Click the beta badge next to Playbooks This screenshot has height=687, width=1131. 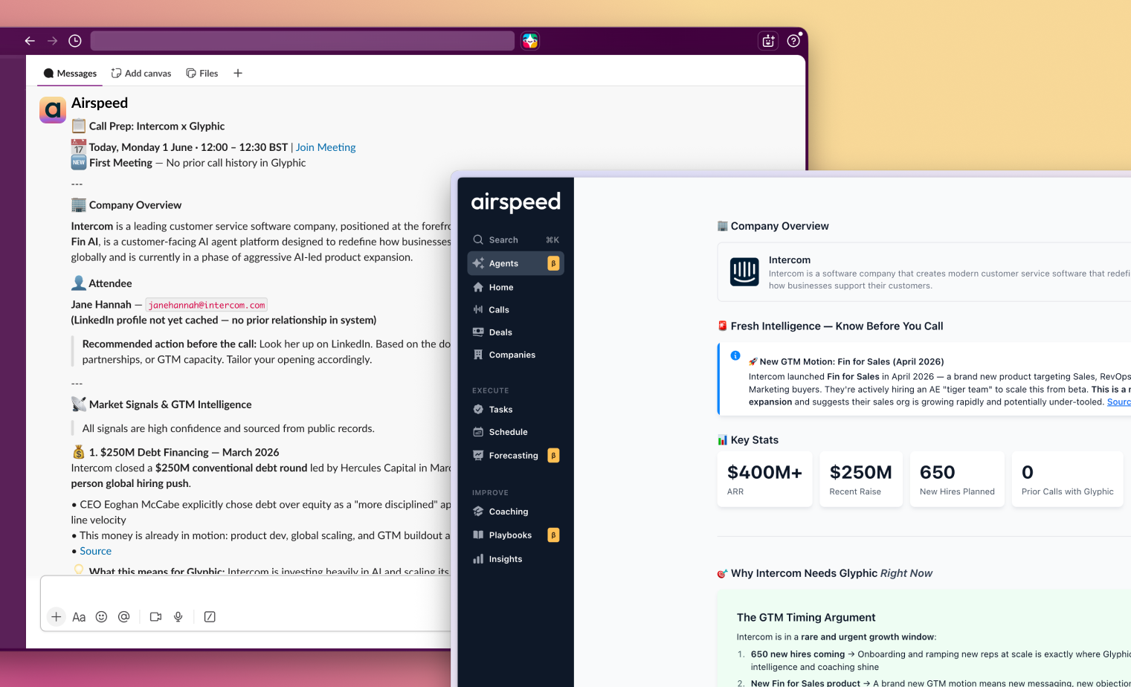pos(553,535)
